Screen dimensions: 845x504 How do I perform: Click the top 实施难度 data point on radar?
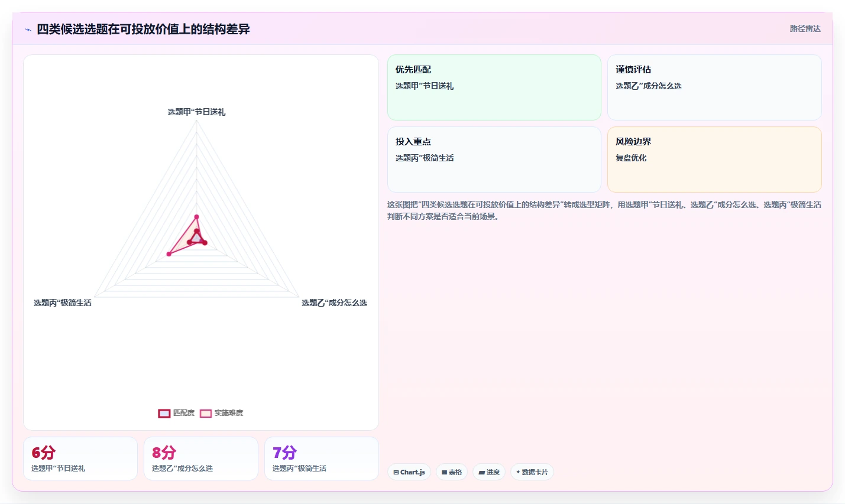(x=197, y=217)
